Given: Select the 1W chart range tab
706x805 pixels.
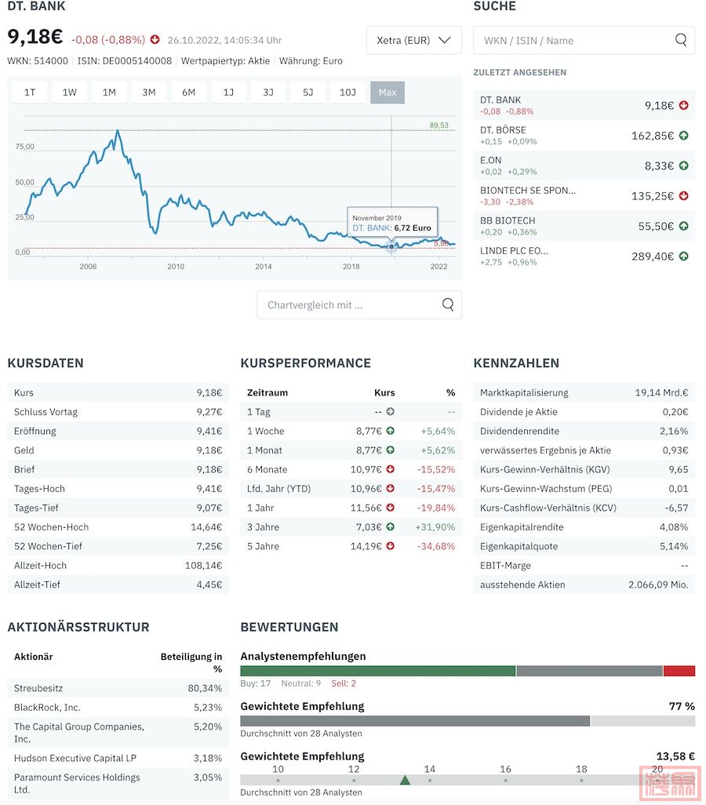Looking at the screenshot, I should [x=69, y=93].
